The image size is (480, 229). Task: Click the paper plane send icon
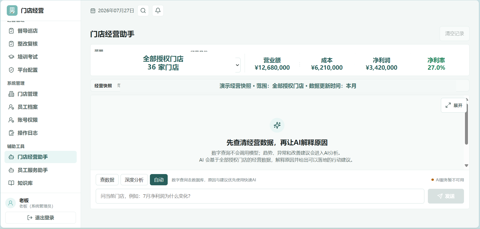[x=440, y=196]
